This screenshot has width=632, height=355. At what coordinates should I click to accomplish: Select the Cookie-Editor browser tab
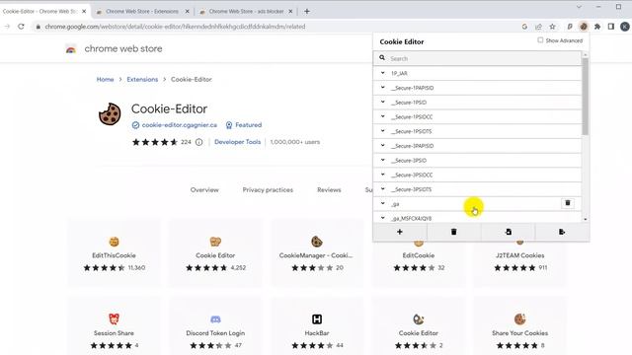[x=39, y=11]
